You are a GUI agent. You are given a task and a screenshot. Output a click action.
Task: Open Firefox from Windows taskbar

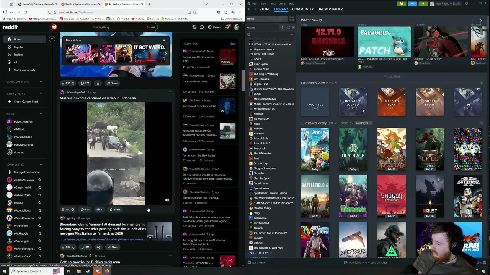(x=107, y=271)
